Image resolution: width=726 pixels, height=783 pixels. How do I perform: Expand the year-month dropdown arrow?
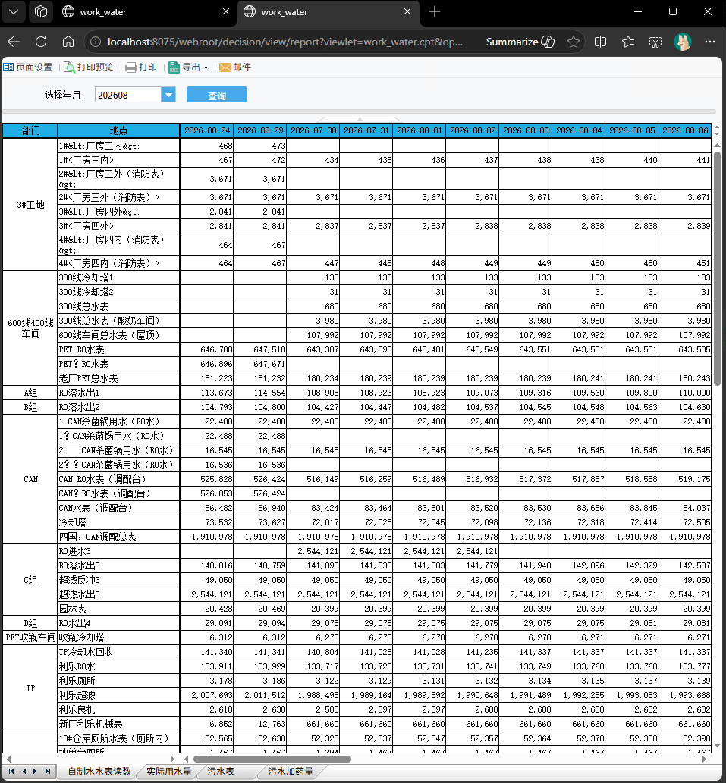coord(168,95)
